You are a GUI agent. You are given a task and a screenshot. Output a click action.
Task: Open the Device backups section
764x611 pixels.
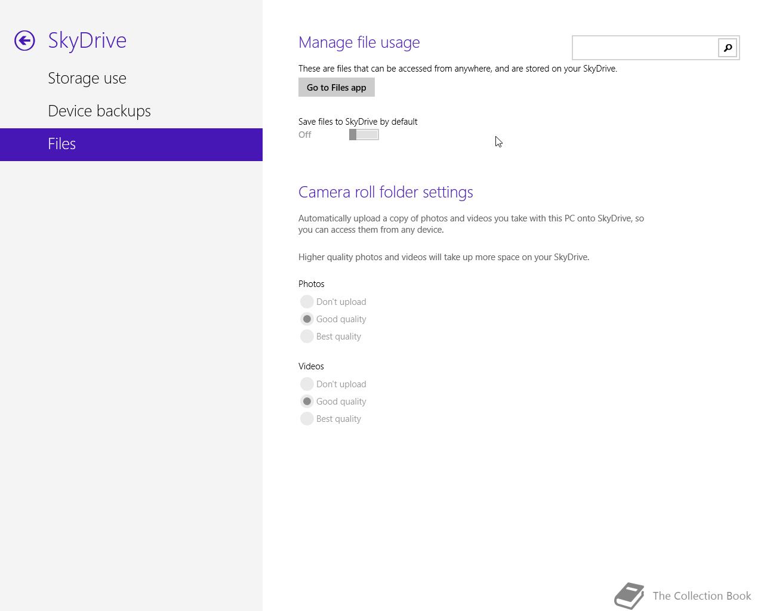[99, 111]
